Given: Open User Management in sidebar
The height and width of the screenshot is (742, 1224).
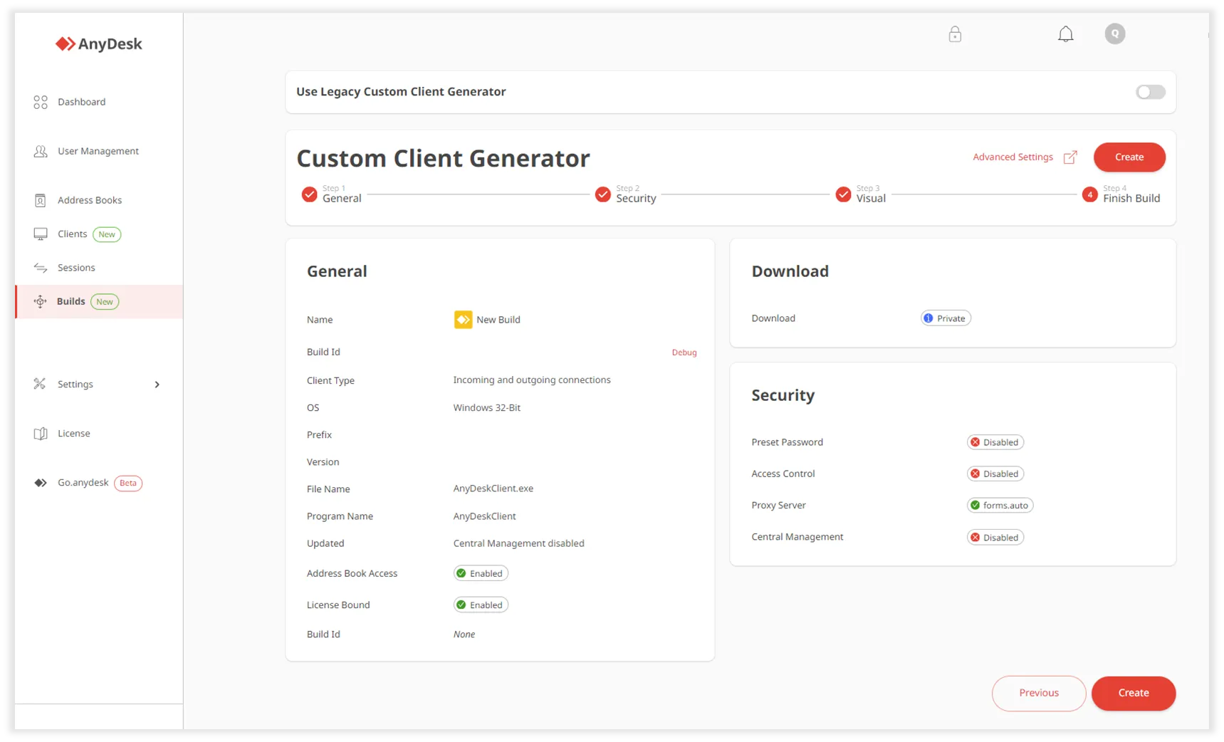Looking at the screenshot, I should pyautogui.click(x=98, y=151).
